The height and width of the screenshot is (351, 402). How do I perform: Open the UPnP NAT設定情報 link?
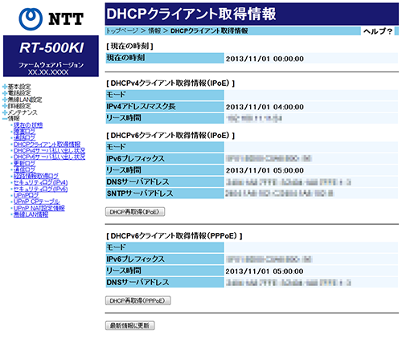[x=39, y=208]
